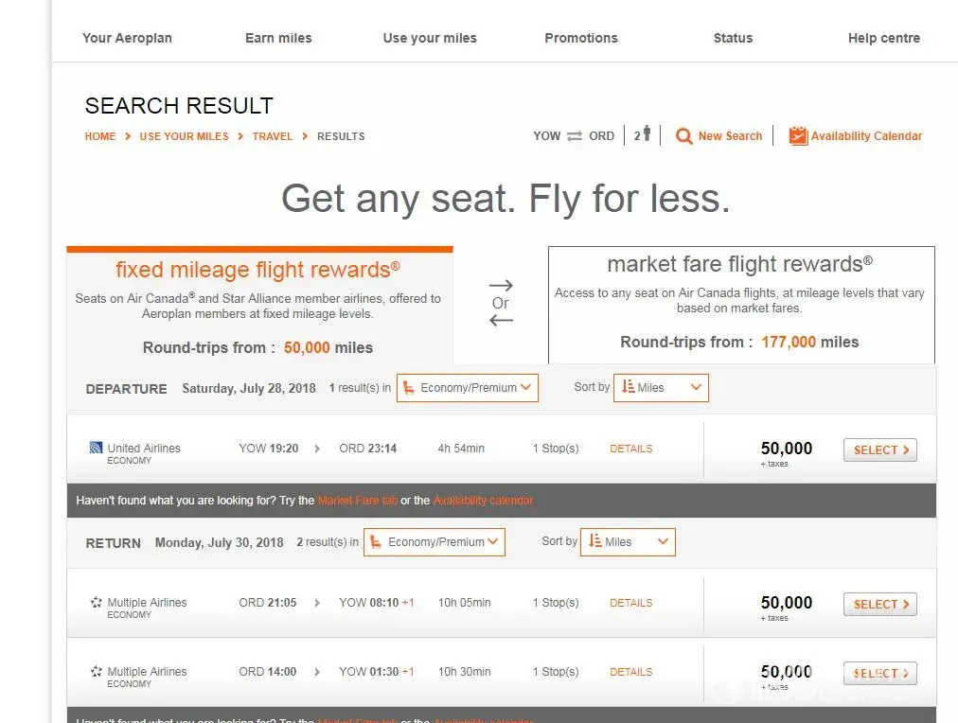Click the United Airlines logo icon
The image size is (958, 723).
[x=96, y=448]
